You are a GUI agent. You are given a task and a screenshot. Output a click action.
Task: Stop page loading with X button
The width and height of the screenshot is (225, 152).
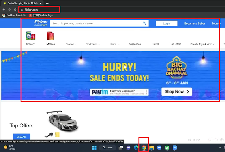15,9
